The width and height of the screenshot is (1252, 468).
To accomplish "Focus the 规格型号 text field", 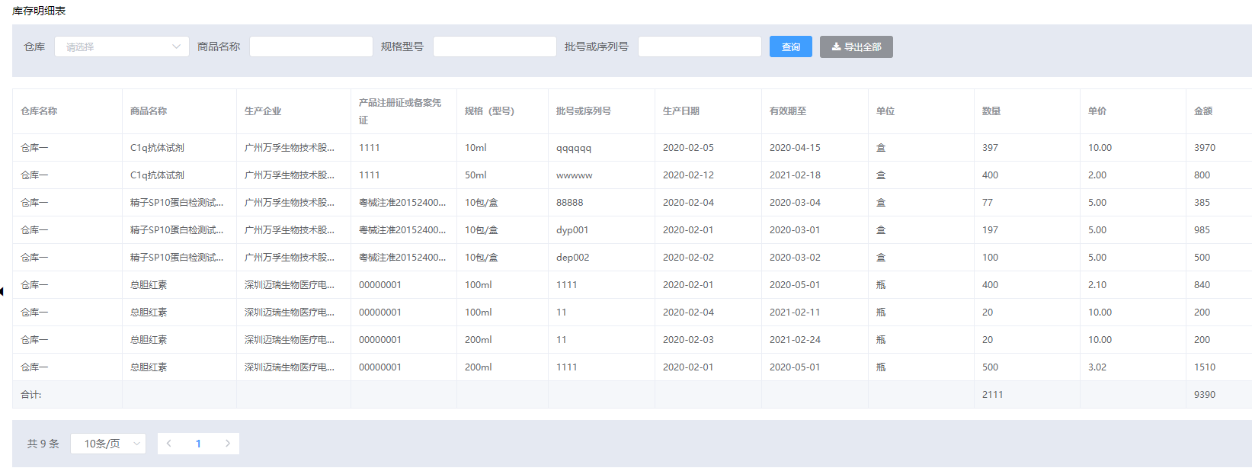I will (495, 46).
